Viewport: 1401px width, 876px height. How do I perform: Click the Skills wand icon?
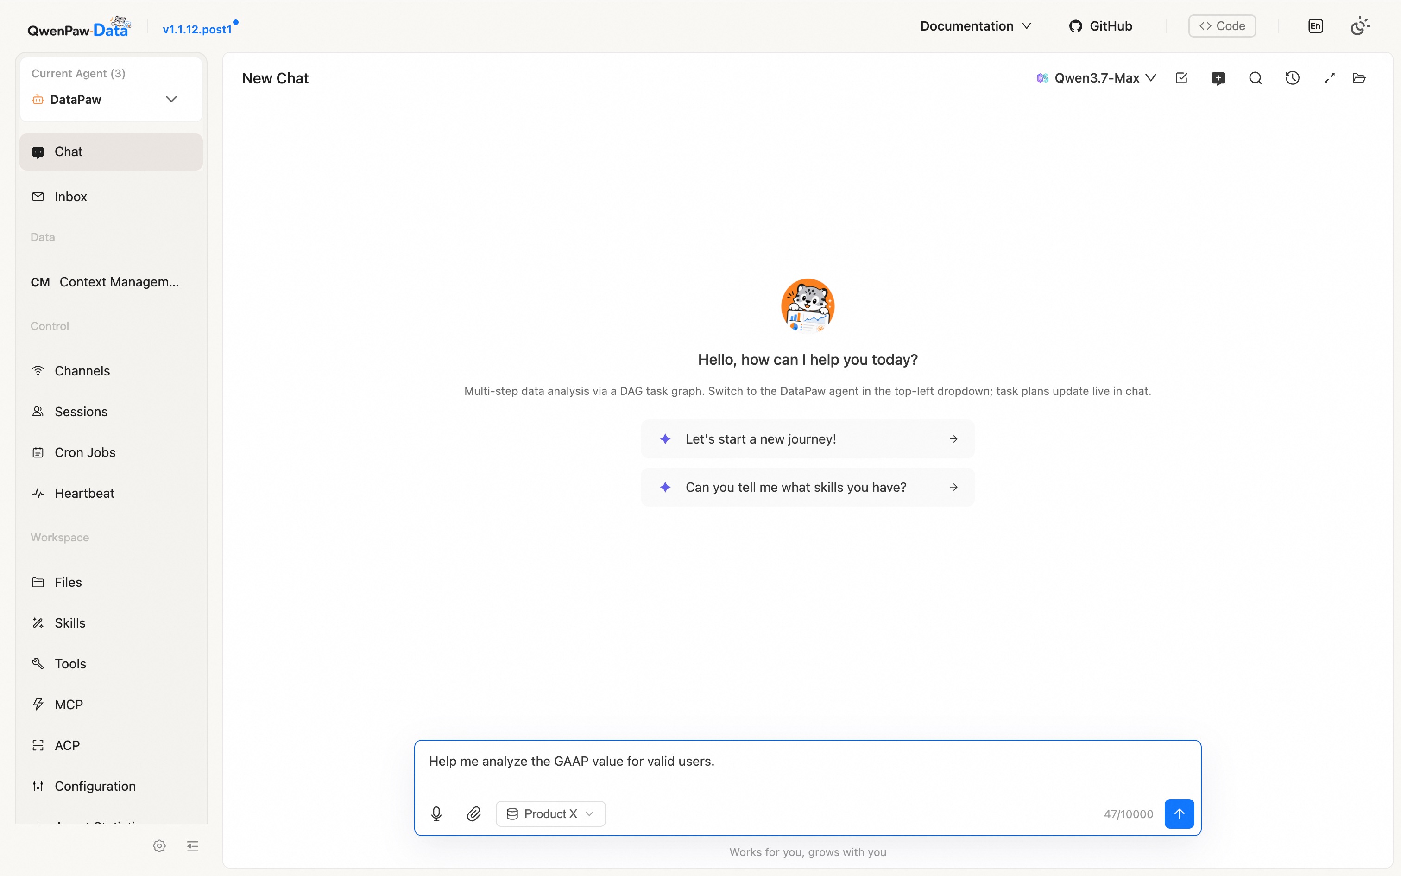click(38, 623)
